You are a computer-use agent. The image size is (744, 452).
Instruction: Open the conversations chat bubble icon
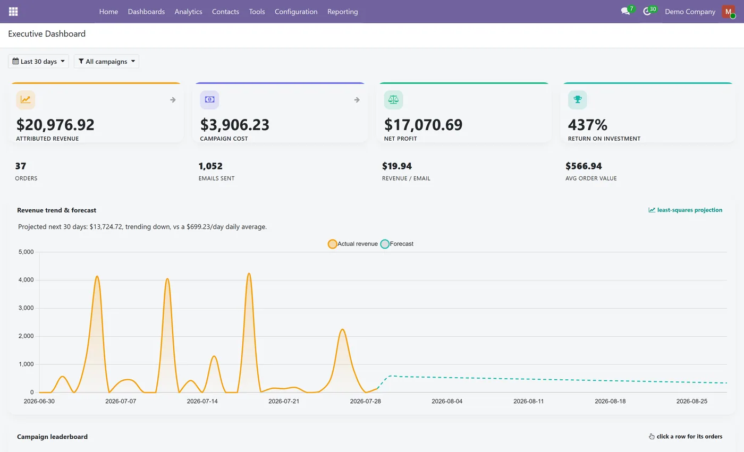pyautogui.click(x=625, y=11)
